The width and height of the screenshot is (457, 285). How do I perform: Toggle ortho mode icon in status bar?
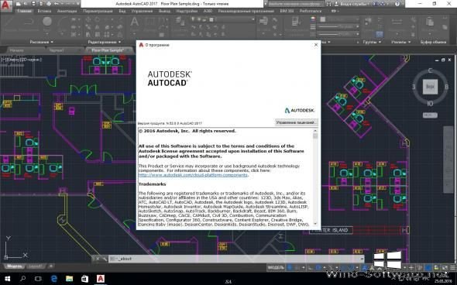point(311,267)
